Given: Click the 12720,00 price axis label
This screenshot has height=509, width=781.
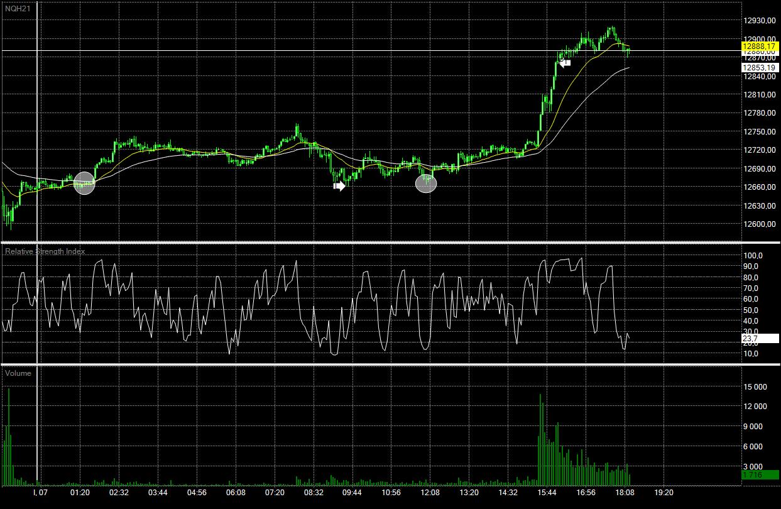Looking at the screenshot, I should pyautogui.click(x=759, y=150).
